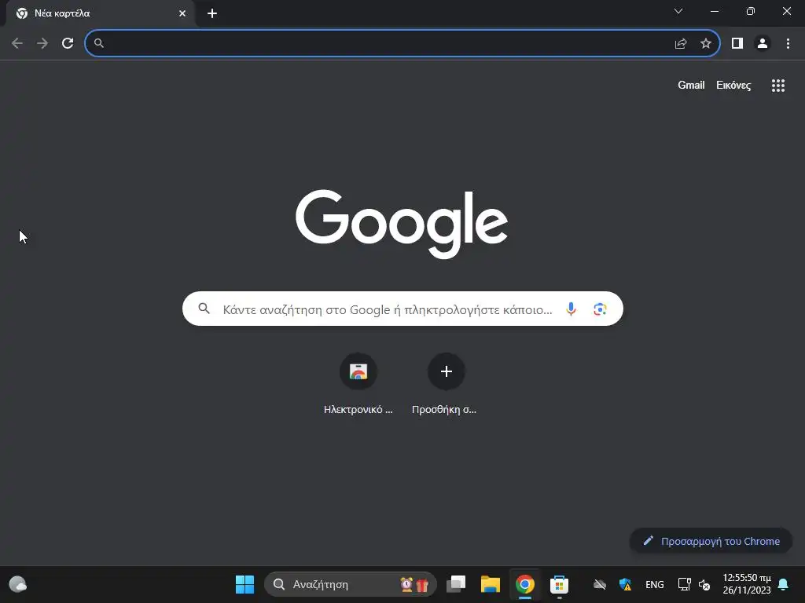Screen dimensions: 805x603
Task: Open the weather widget on the taskbar
Action: click(18, 584)
